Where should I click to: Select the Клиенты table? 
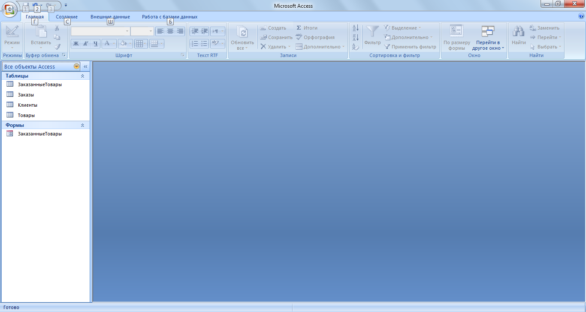click(x=46, y=105)
